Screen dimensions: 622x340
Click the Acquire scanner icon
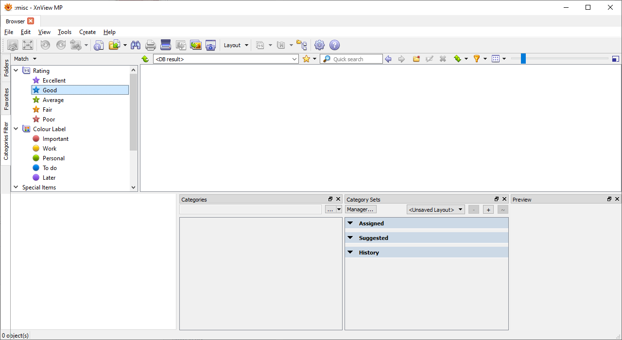pos(166,45)
